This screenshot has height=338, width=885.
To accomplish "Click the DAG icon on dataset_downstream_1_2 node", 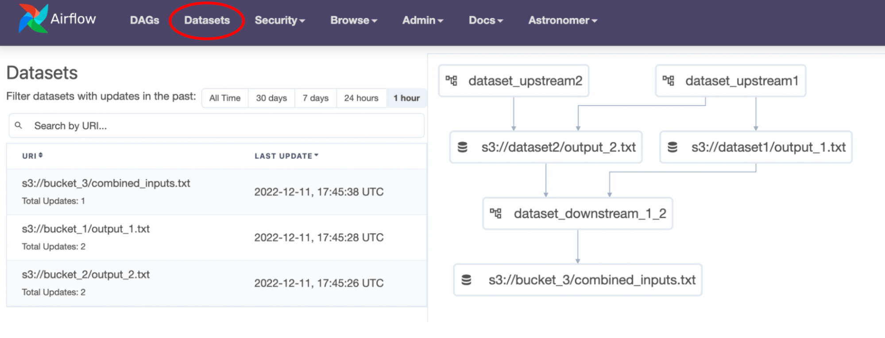I will [495, 213].
